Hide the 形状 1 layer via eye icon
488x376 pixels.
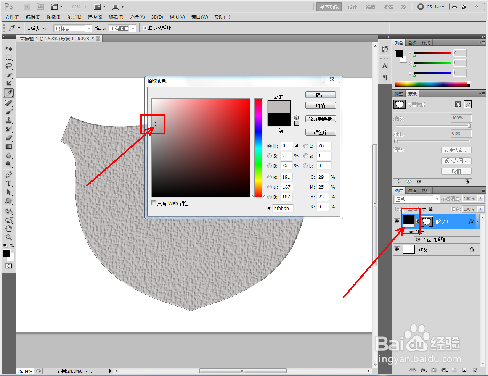click(396, 221)
